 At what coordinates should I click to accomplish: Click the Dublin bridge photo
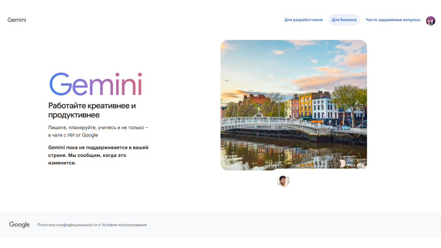294,105
